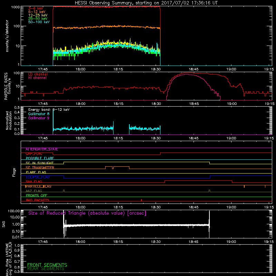Select the Collimator 9 legend label
Screen dimensions: 276x276
click(x=39, y=118)
